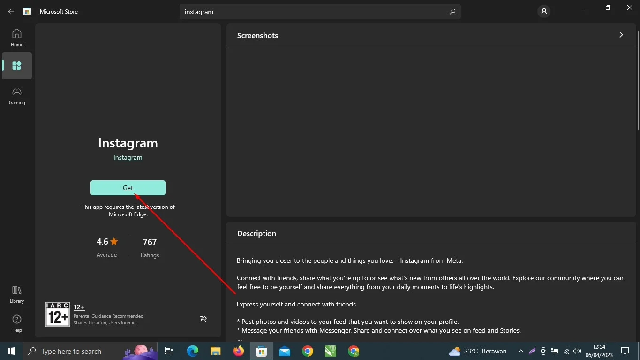
Task: Open the Gaming section in the sidebar
Action: click(x=17, y=96)
